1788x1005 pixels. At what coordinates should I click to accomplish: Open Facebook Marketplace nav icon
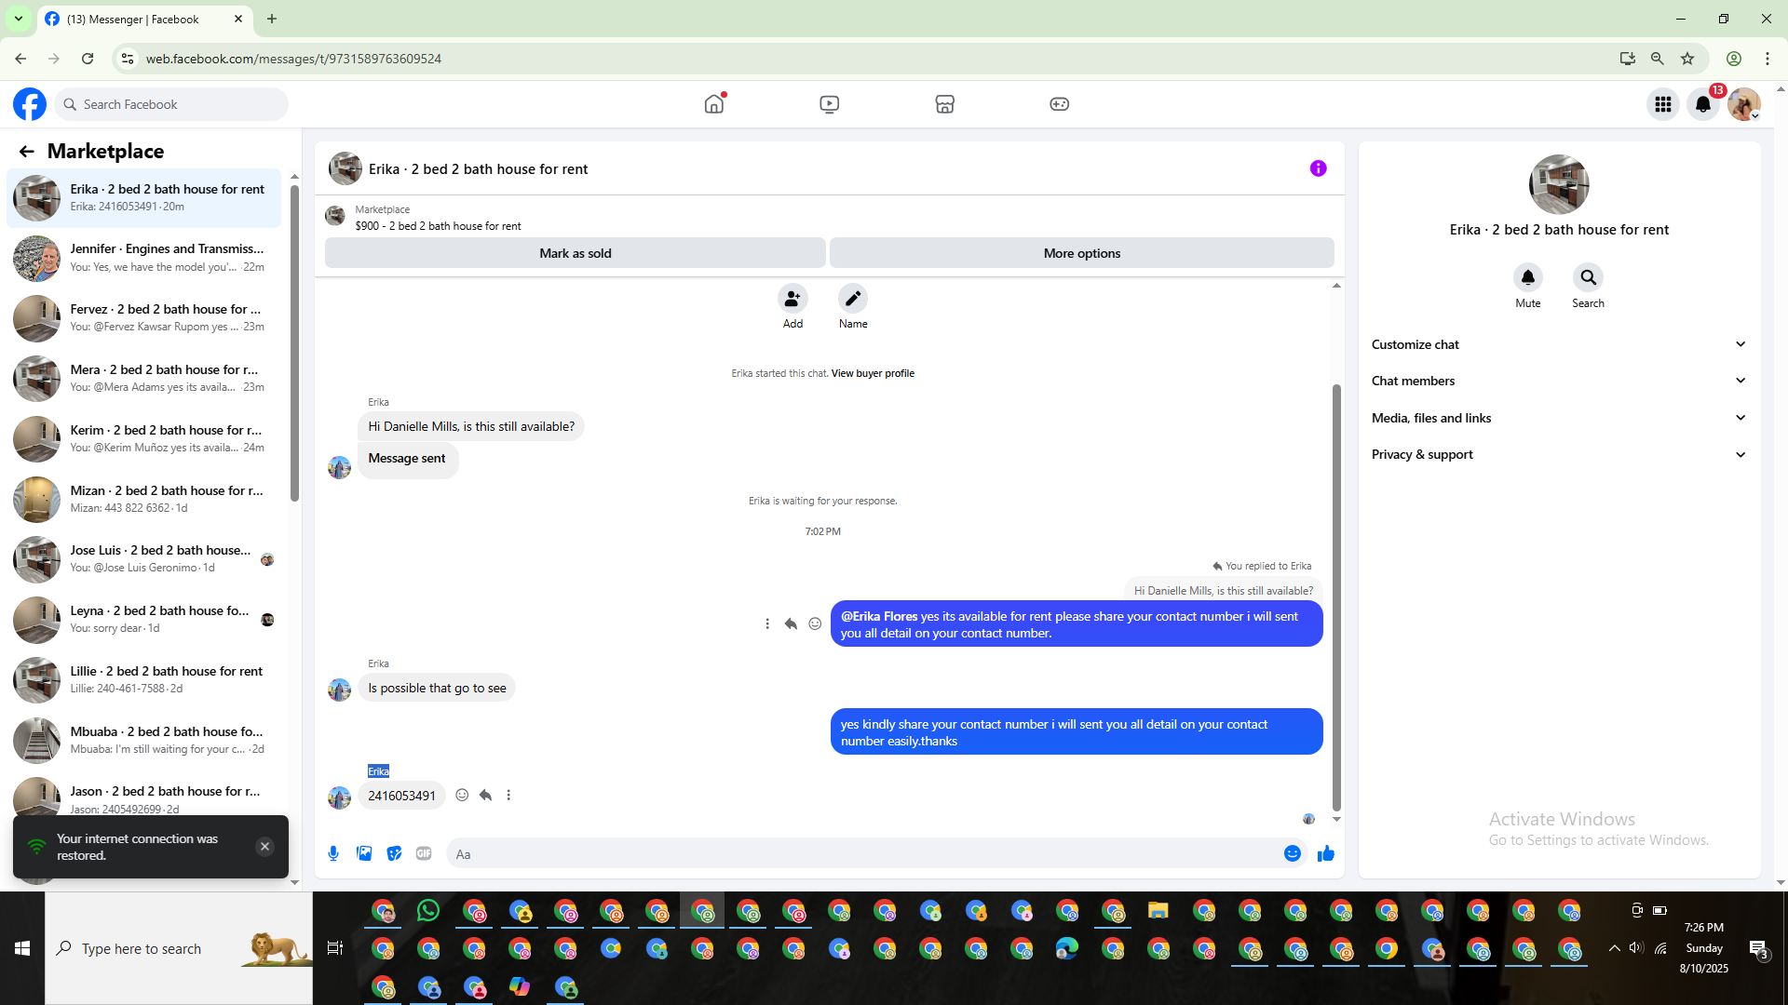[x=944, y=104]
